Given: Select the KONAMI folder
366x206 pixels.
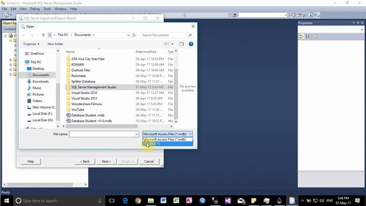Looking at the screenshot, I should 78,65.
